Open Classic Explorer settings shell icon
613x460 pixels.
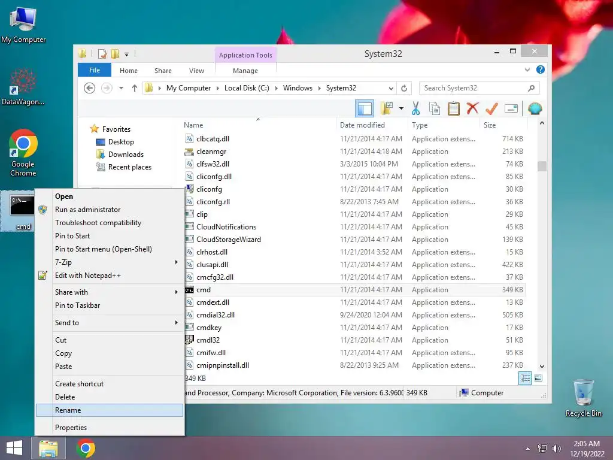point(535,108)
